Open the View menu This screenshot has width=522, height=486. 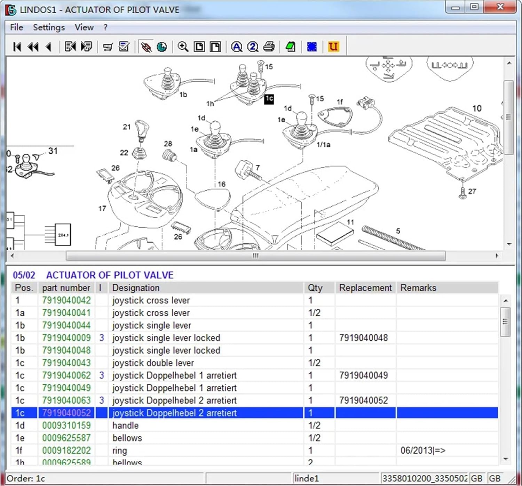pyautogui.click(x=84, y=27)
